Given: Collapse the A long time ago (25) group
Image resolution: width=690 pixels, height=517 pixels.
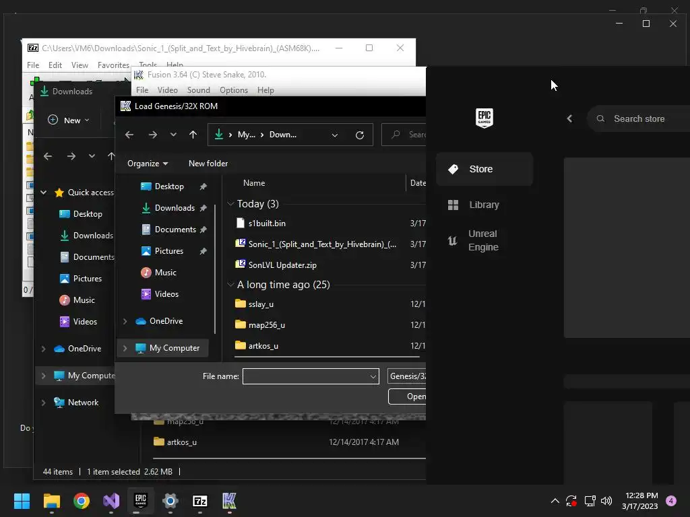Looking at the screenshot, I should coord(230,285).
